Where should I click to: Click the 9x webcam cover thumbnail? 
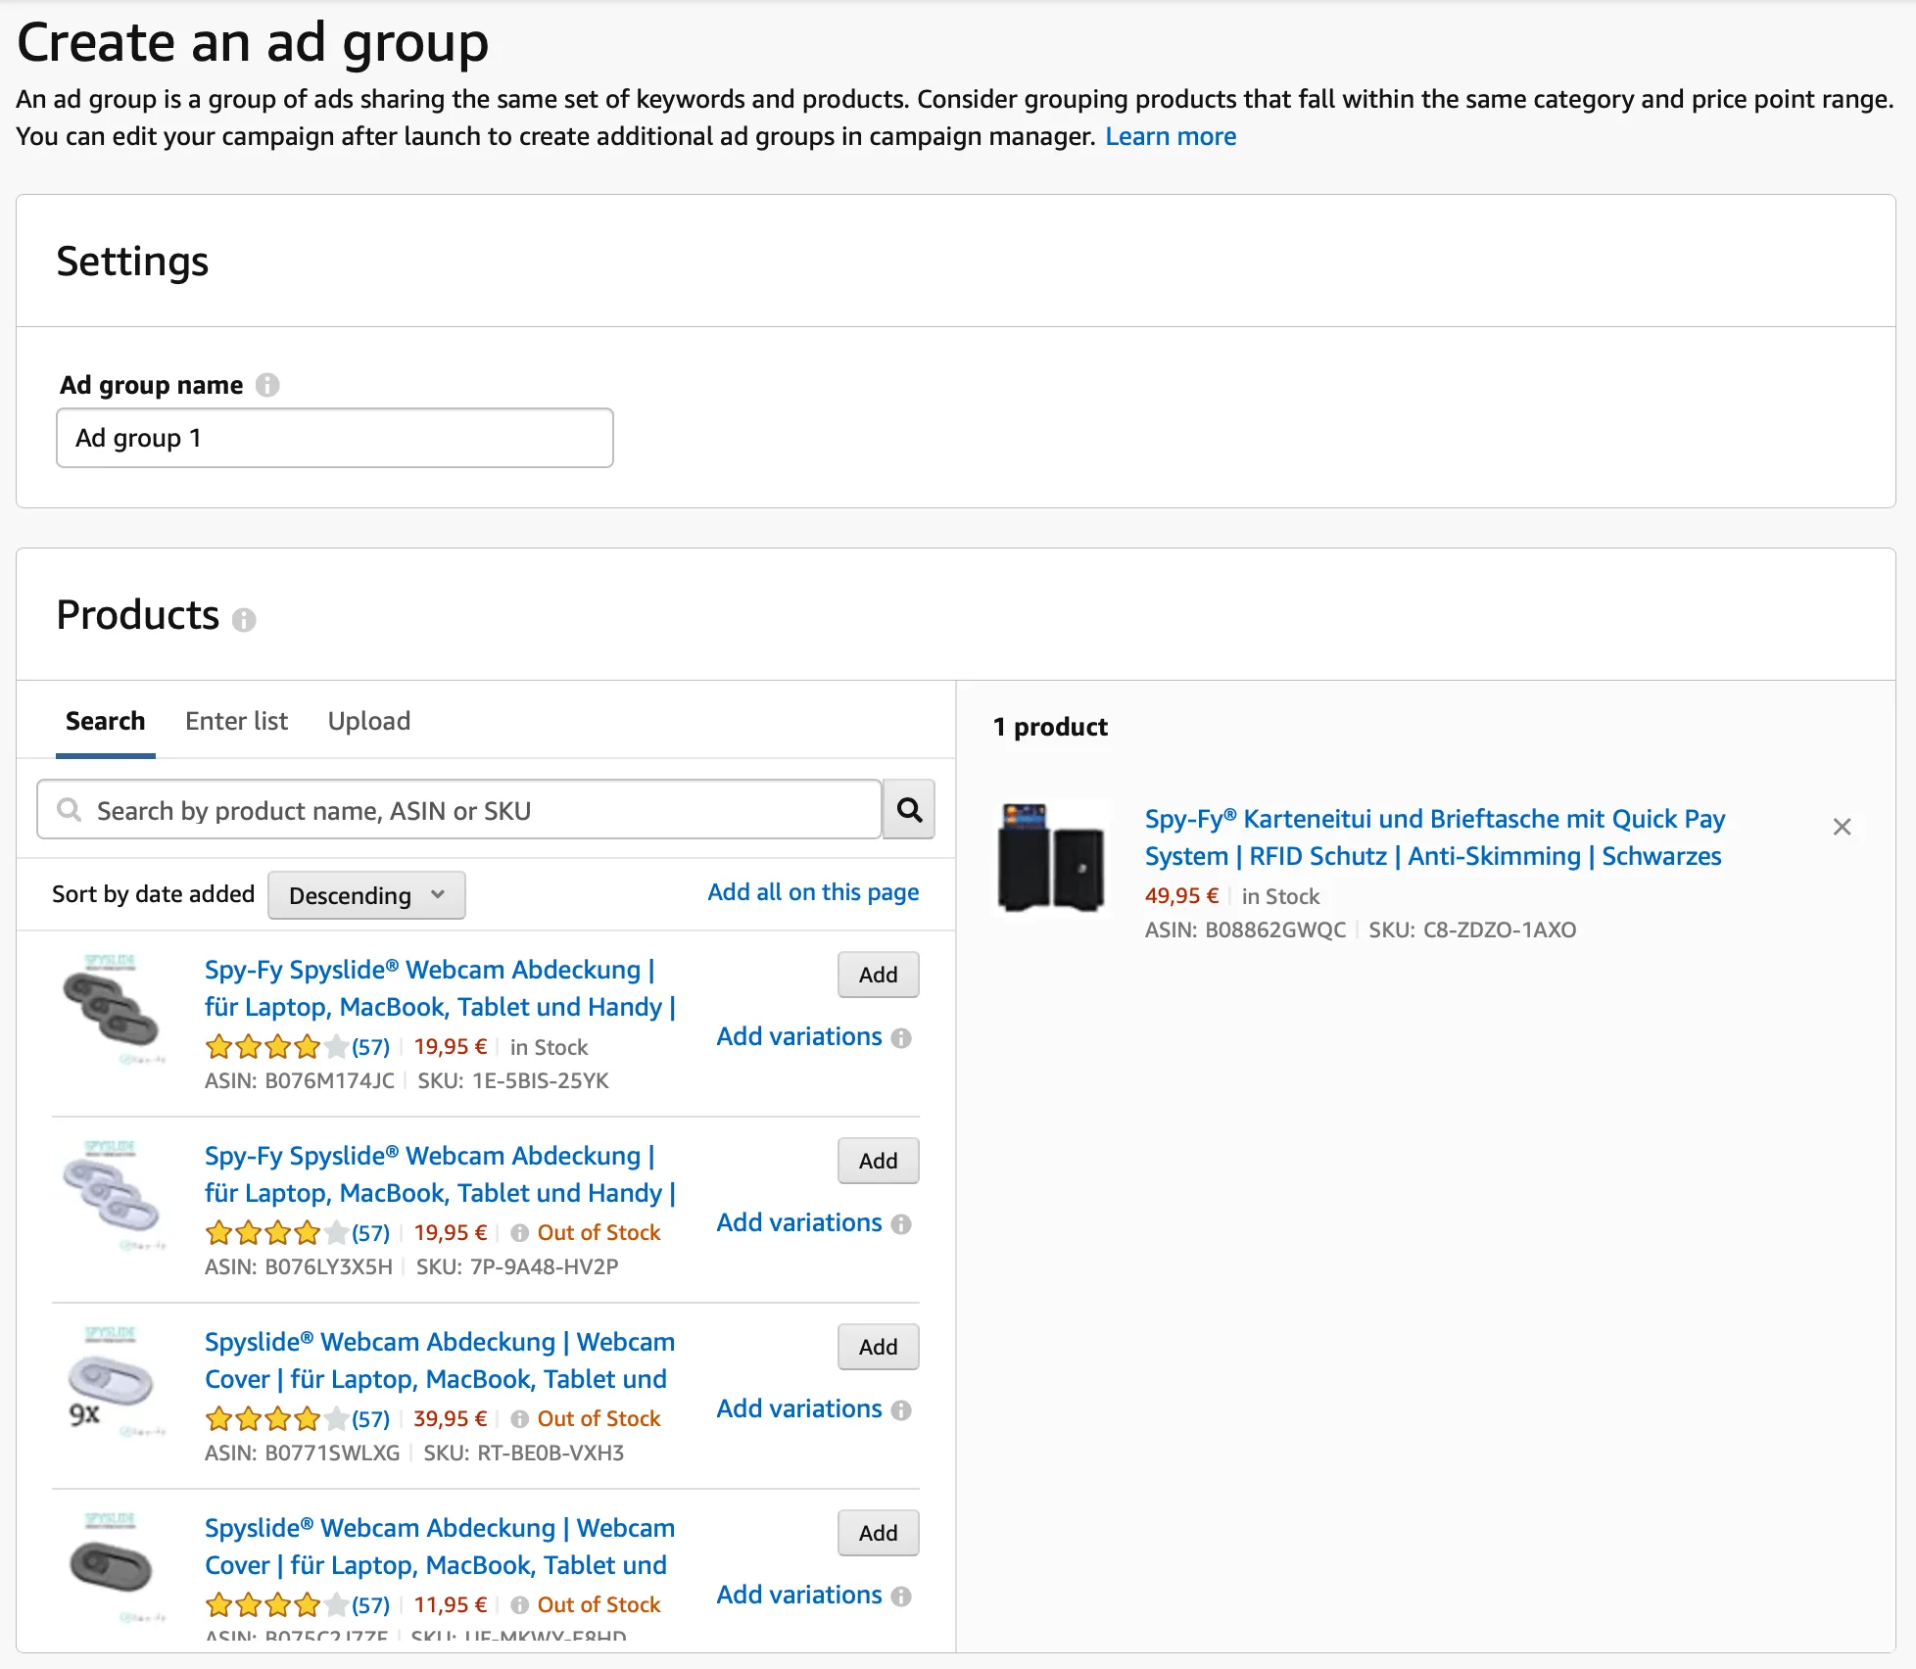[x=112, y=1381]
